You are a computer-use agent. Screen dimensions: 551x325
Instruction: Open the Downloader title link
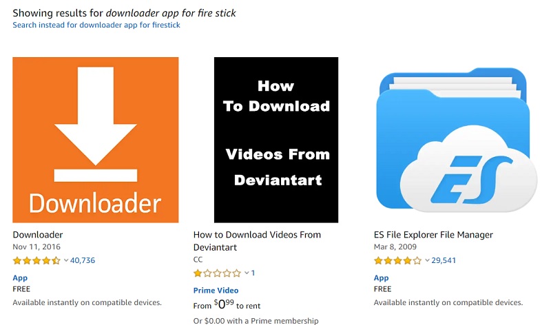coord(38,235)
